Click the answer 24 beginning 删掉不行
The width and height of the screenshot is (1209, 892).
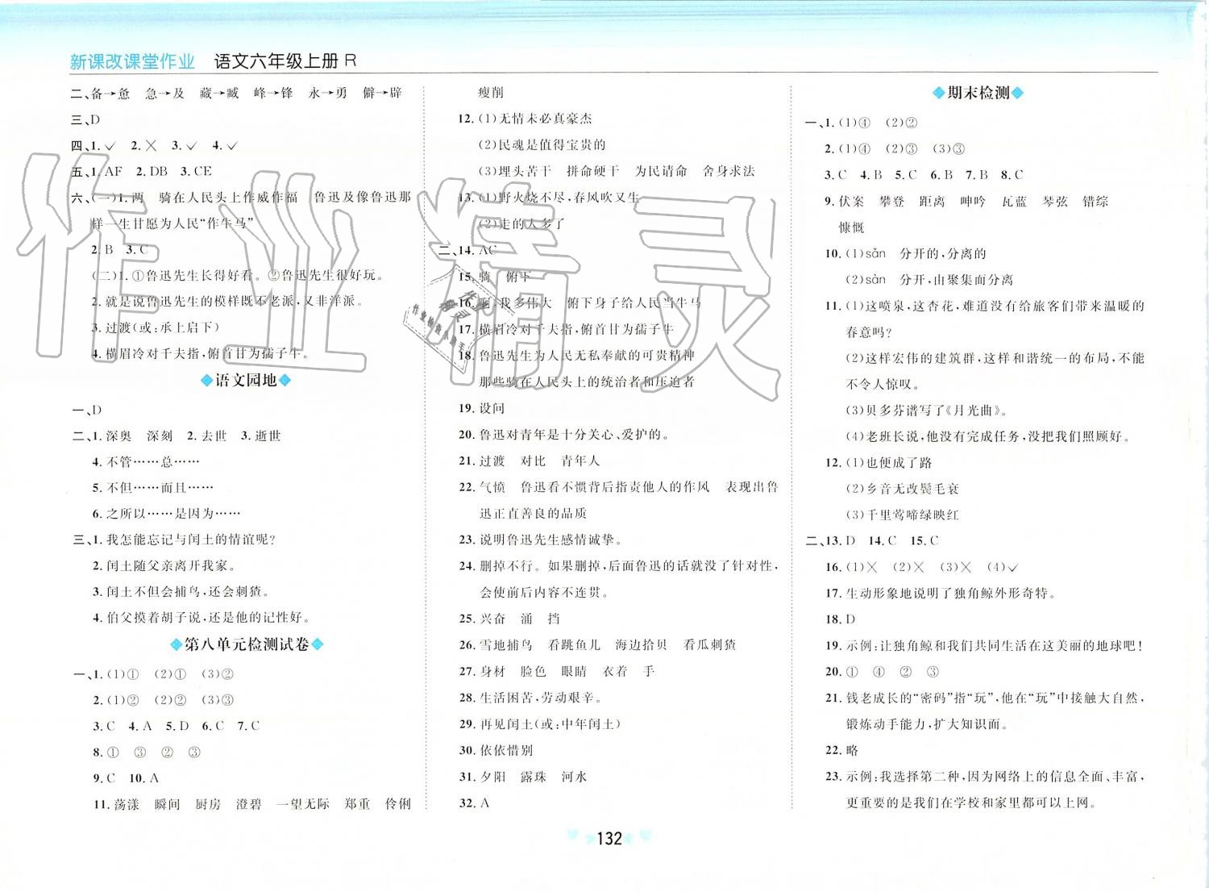618,579
